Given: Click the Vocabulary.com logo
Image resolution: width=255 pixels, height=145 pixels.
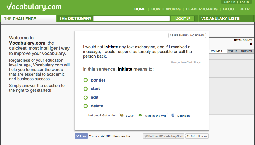Looking at the screenshot, I should point(34,7).
